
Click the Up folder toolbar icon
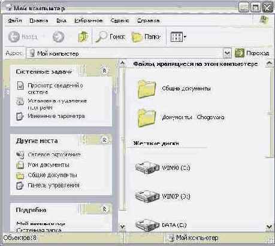click(83, 37)
